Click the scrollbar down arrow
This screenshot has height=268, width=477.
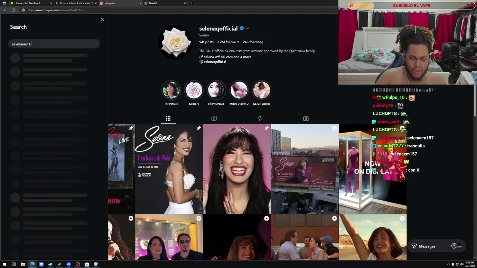(x=475, y=258)
